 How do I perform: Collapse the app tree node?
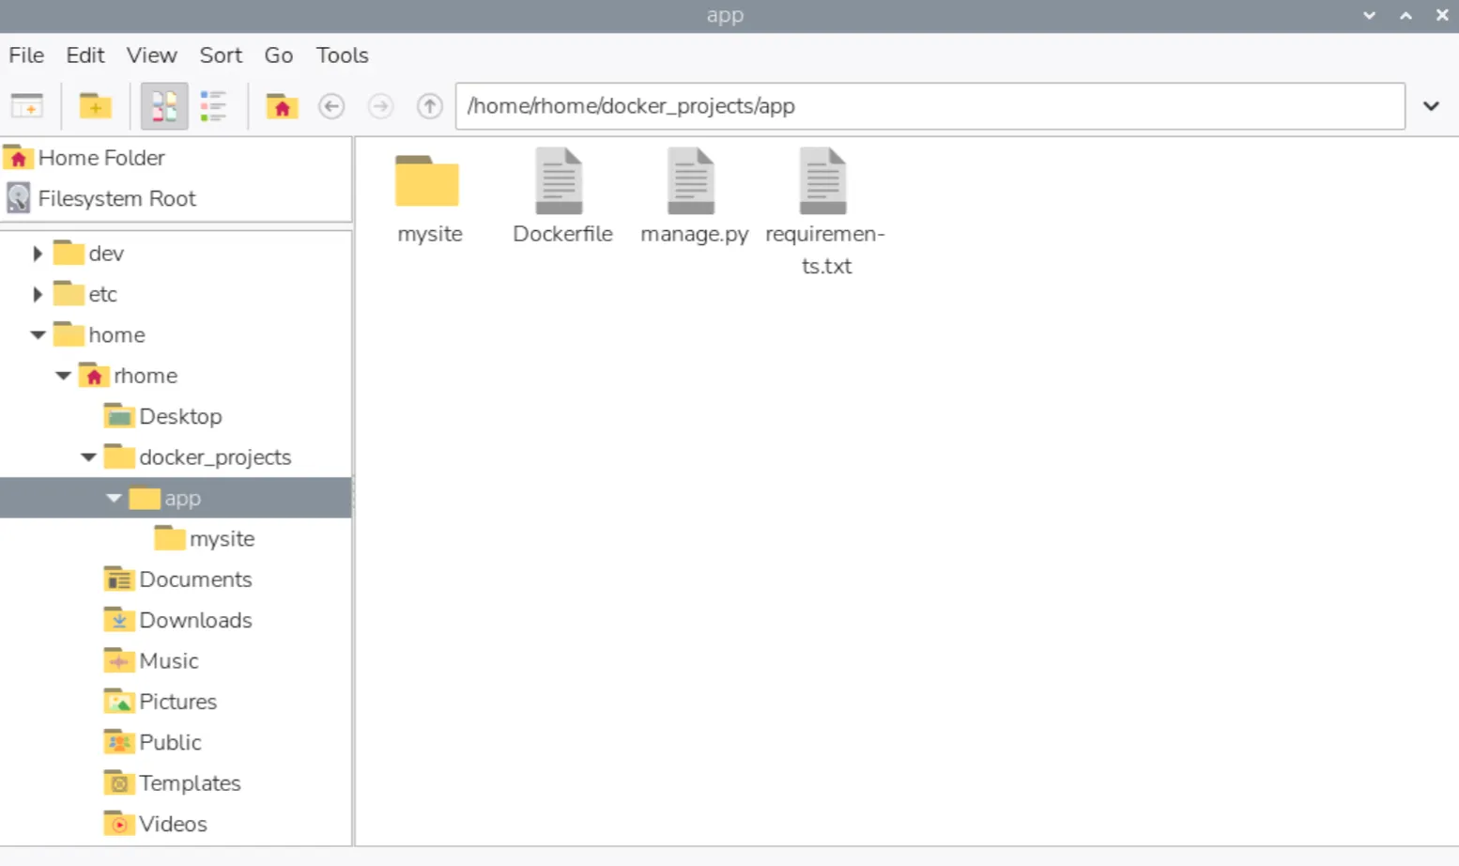(114, 498)
